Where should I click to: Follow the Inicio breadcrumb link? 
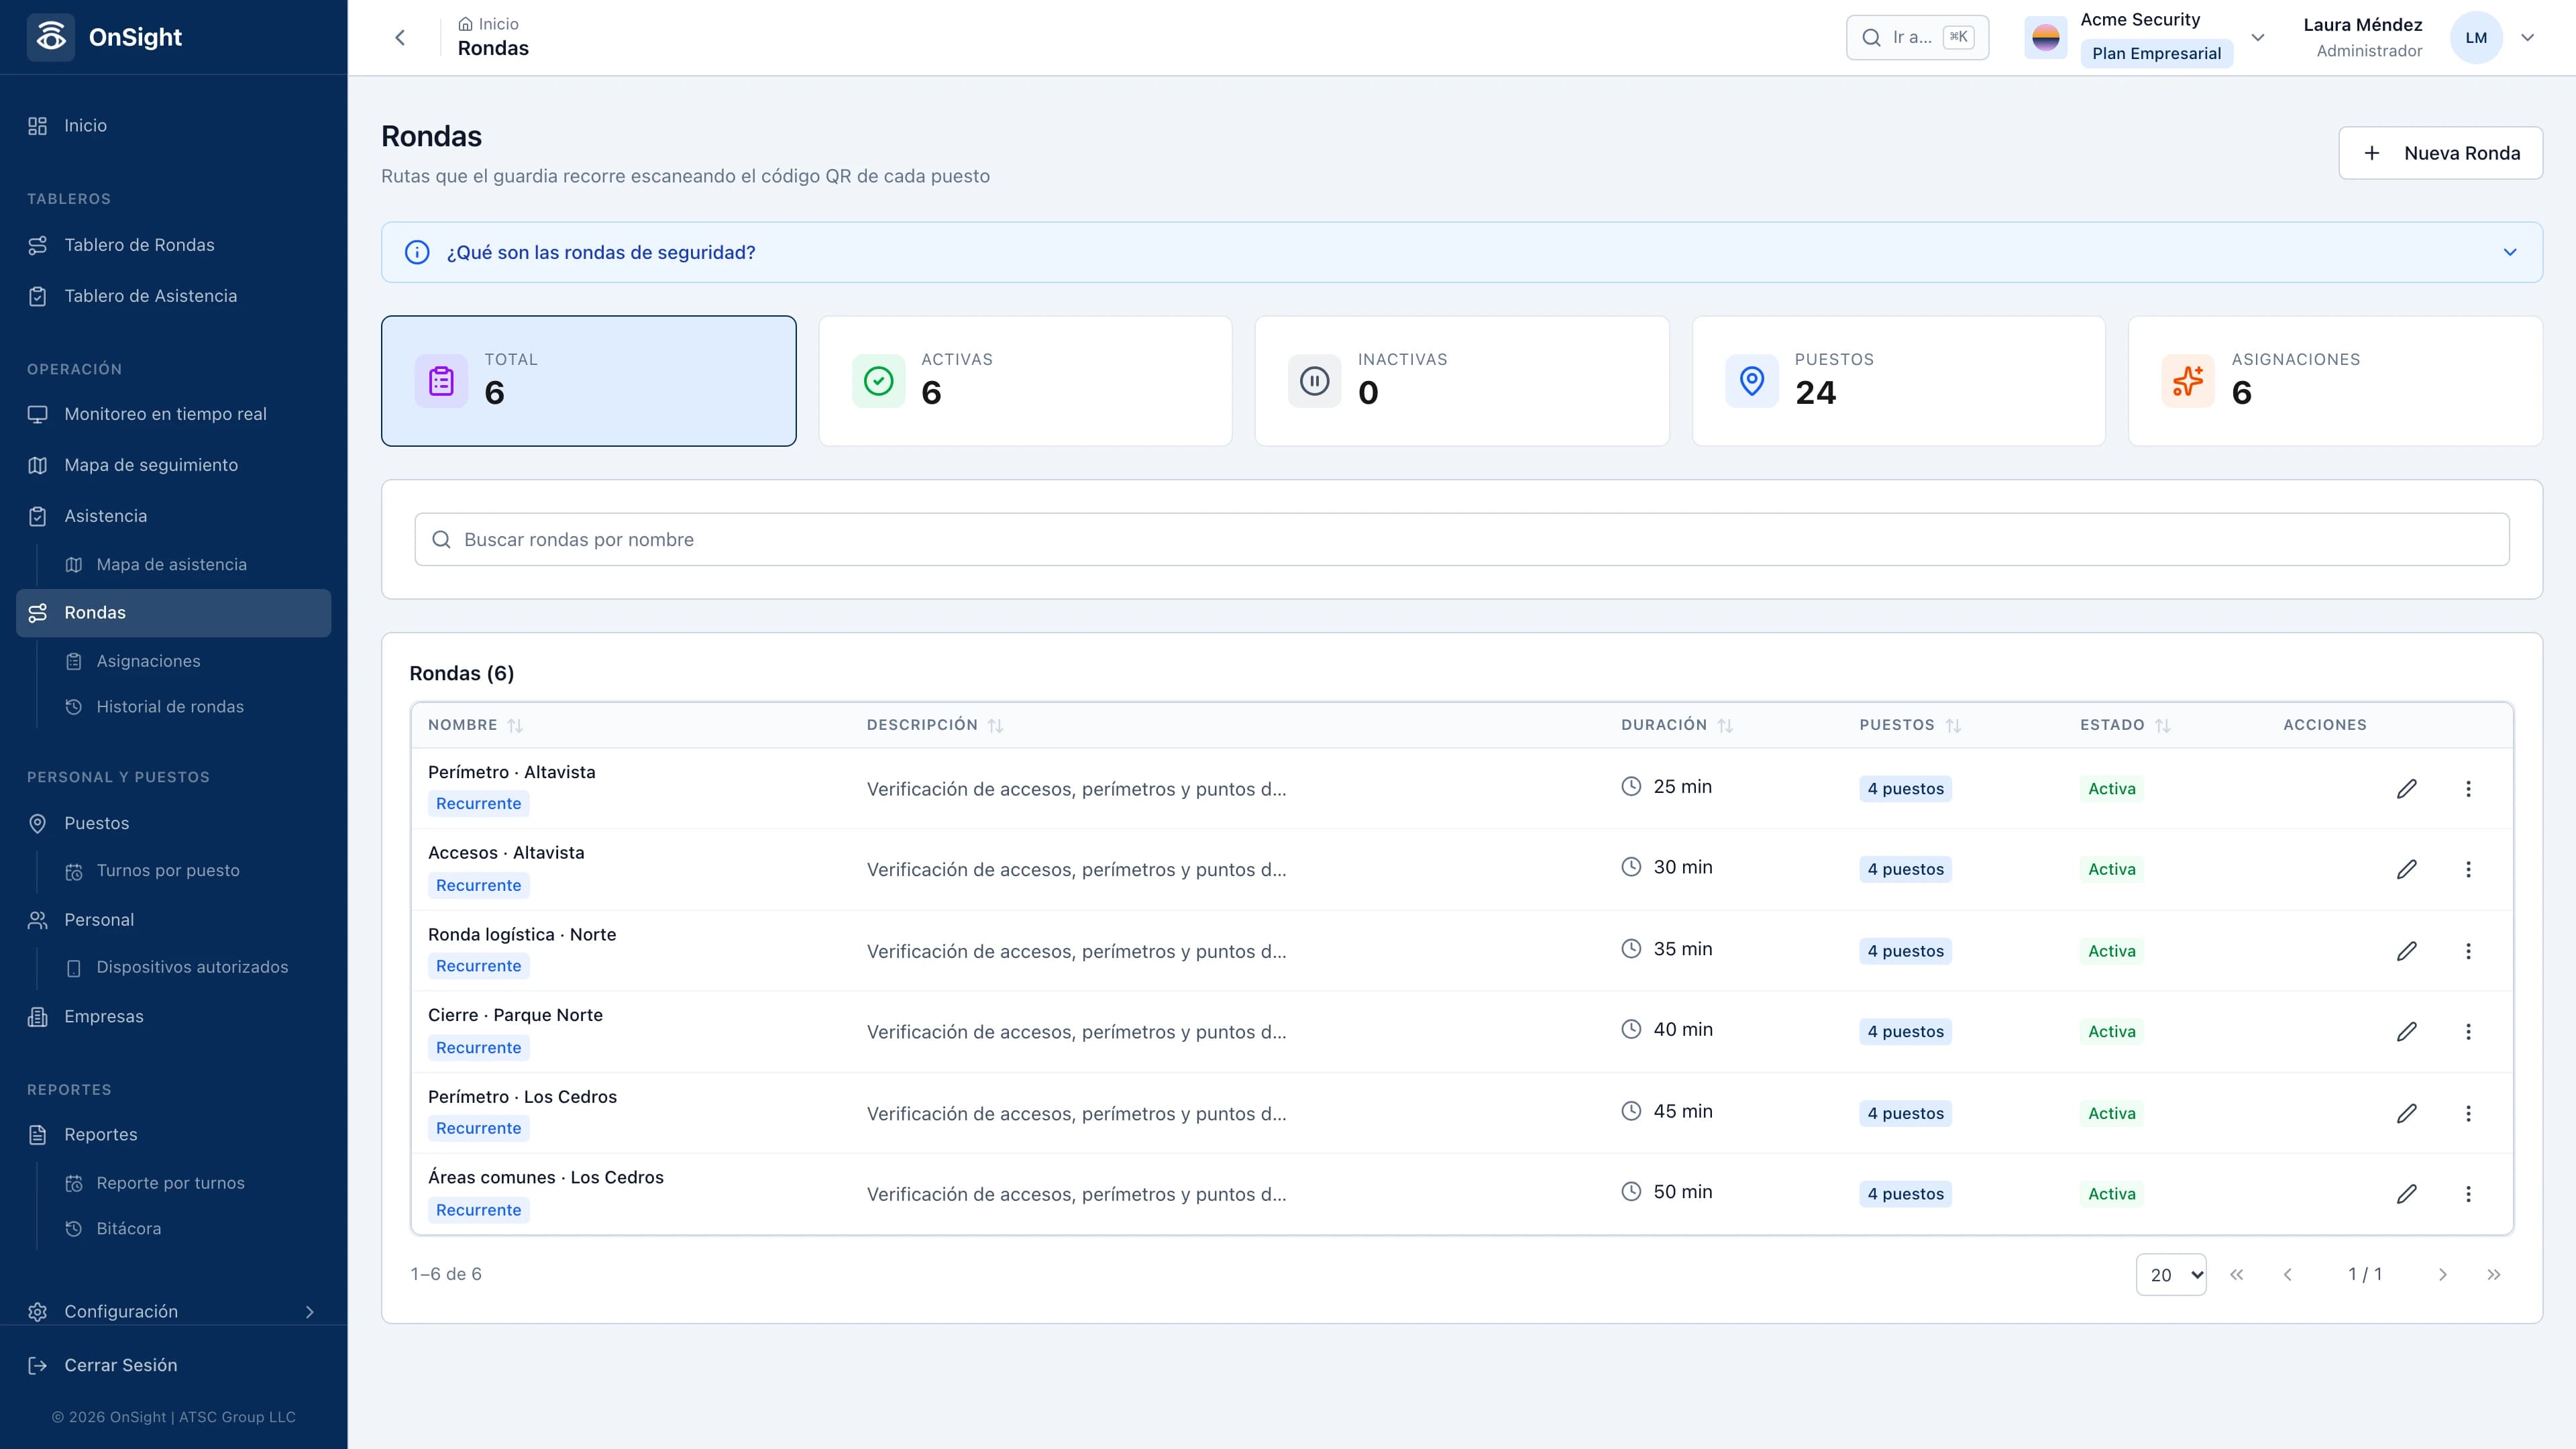pyautogui.click(x=488, y=24)
